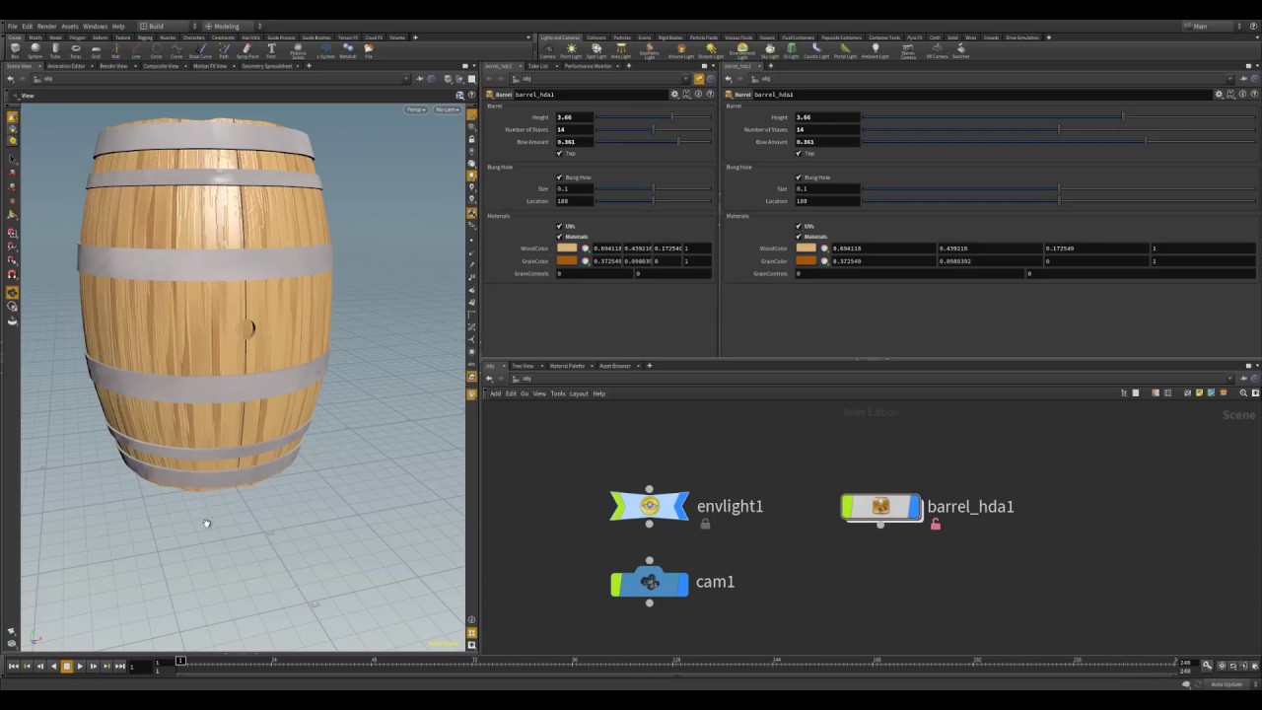Toggle the Materials checkbox in the left pane

[x=559, y=237]
